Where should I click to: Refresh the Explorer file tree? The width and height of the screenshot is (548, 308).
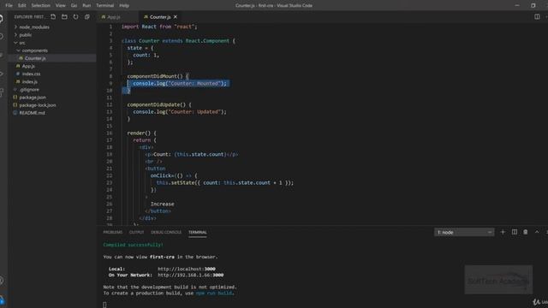[76, 17]
